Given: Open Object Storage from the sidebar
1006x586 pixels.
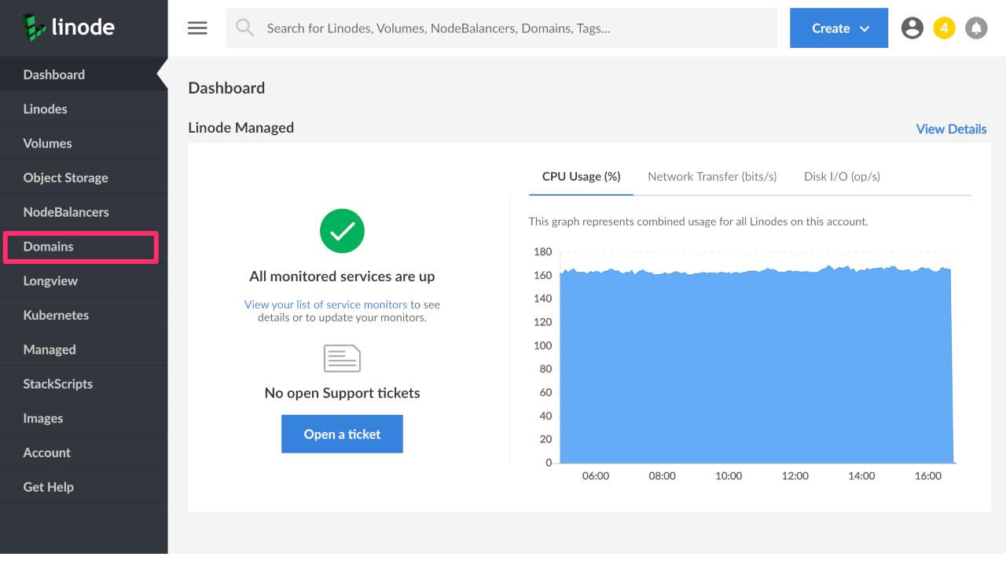Looking at the screenshot, I should pyautogui.click(x=65, y=178).
